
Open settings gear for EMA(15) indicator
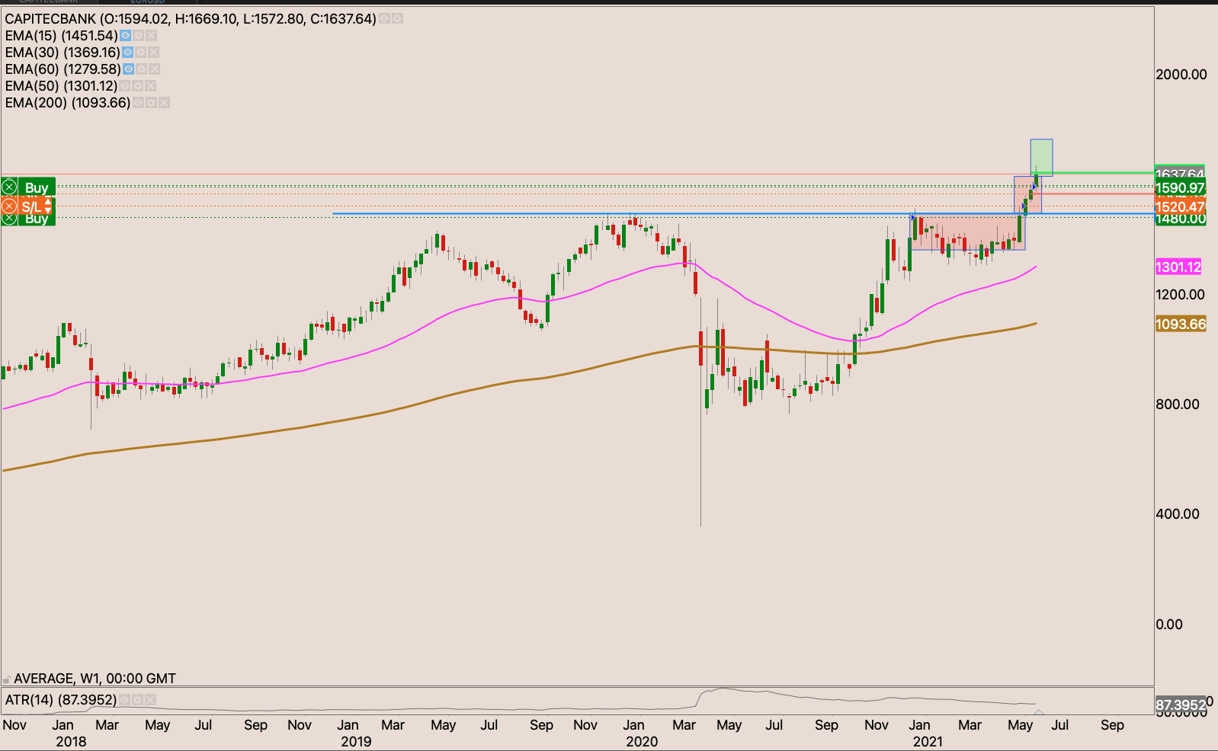tap(139, 36)
